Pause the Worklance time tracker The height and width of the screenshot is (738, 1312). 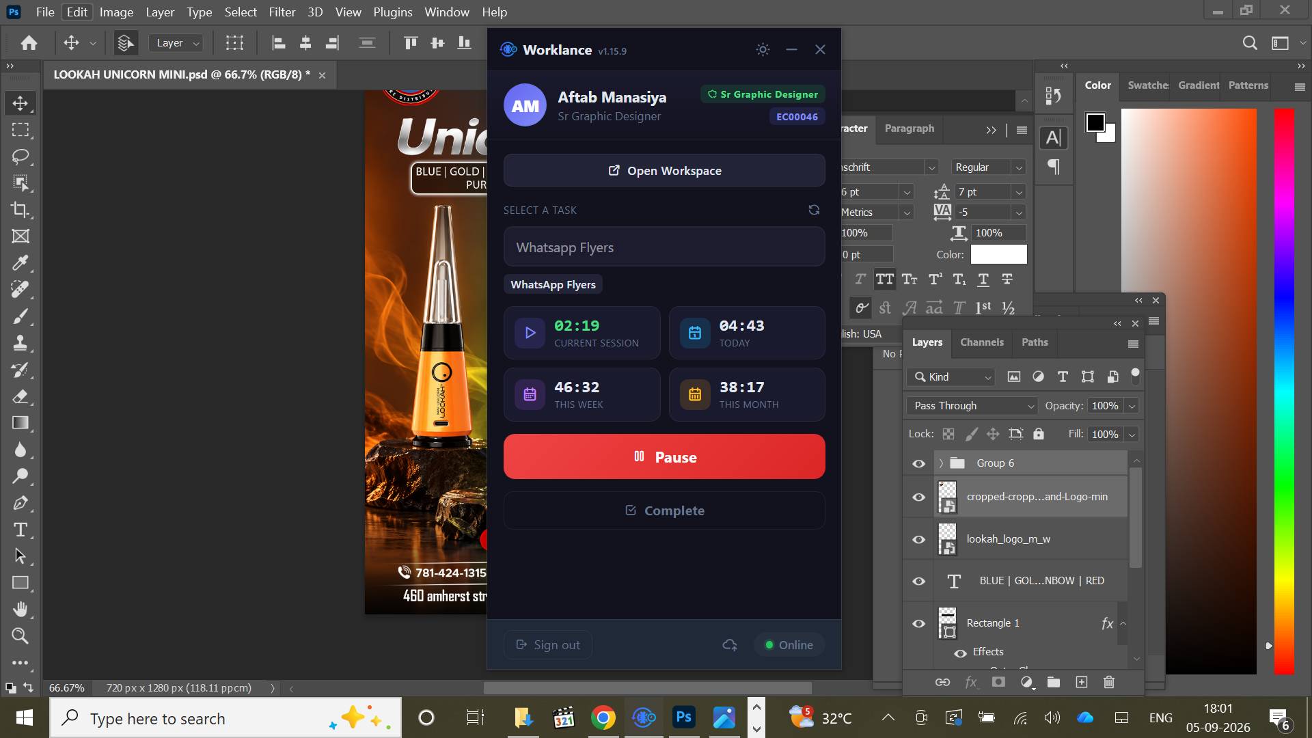tap(664, 456)
